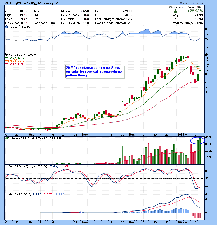The width and height of the screenshot is (217, 225).
Task: Click the Prev Close value 8.95
Action: coord(24,23)
